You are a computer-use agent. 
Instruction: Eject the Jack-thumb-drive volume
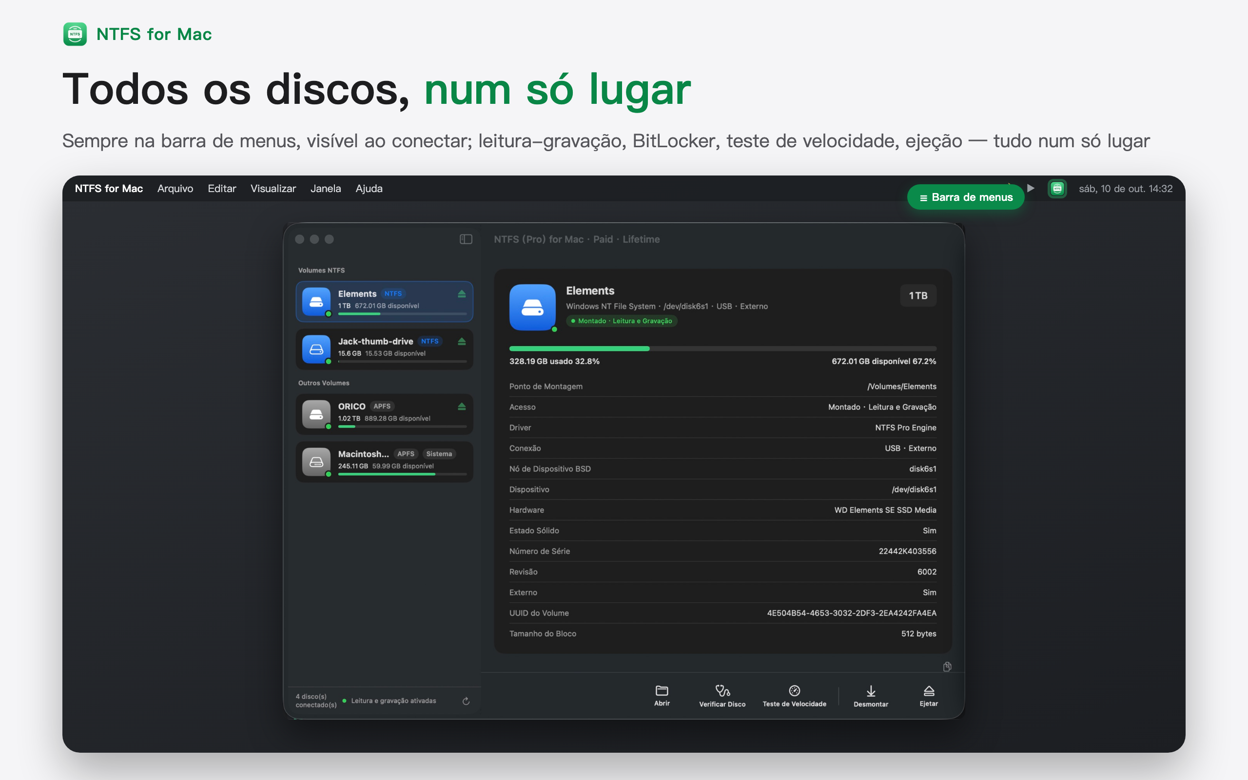[462, 342]
